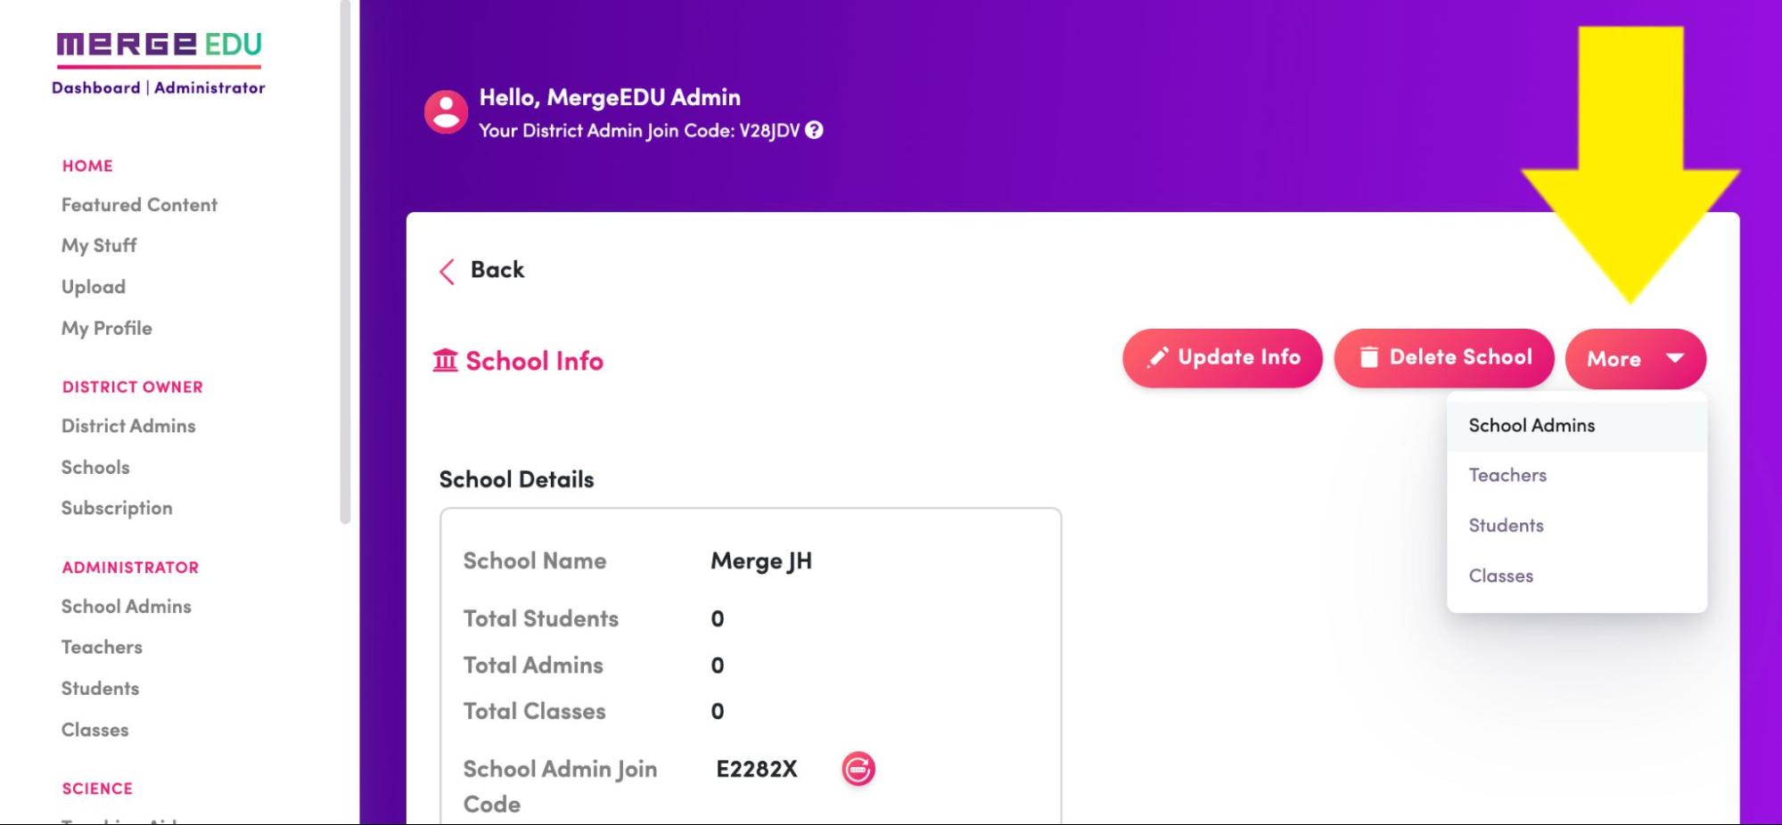Image resolution: width=1782 pixels, height=825 pixels.
Task: Click the back chevron arrow
Action: (447, 271)
